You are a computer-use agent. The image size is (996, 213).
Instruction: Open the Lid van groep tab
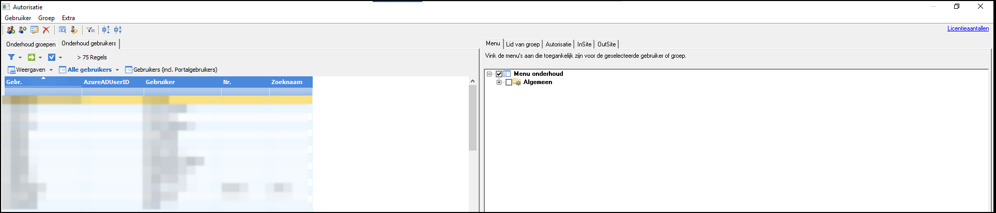pos(523,44)
